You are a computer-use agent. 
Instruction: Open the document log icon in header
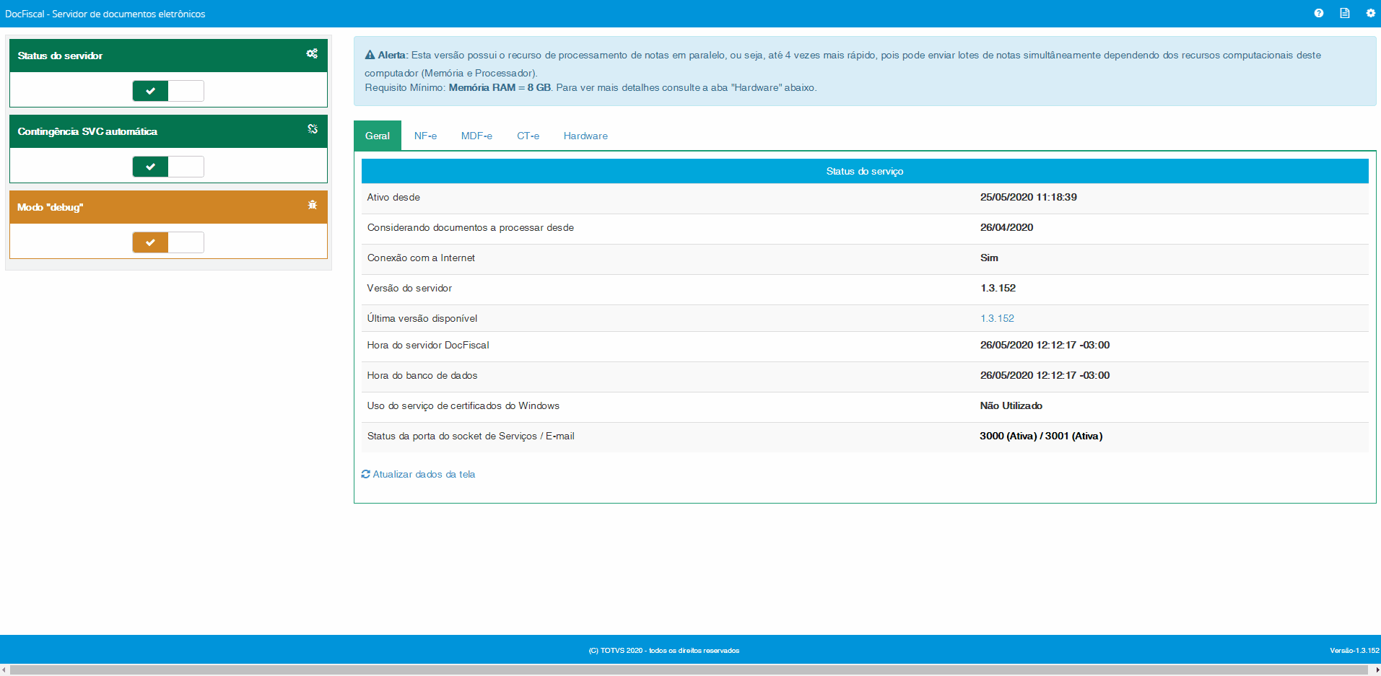click(x=1345, y=13)
